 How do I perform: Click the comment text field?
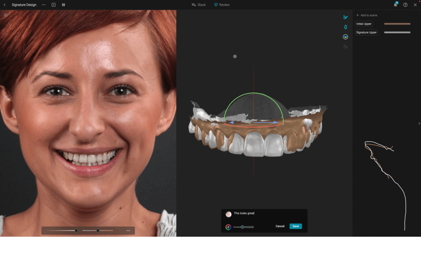pyautogui.click(x=268, y=213)
